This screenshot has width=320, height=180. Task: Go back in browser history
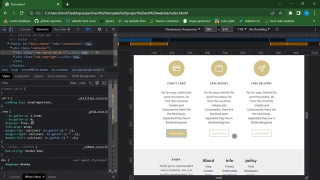pos(5,13)
